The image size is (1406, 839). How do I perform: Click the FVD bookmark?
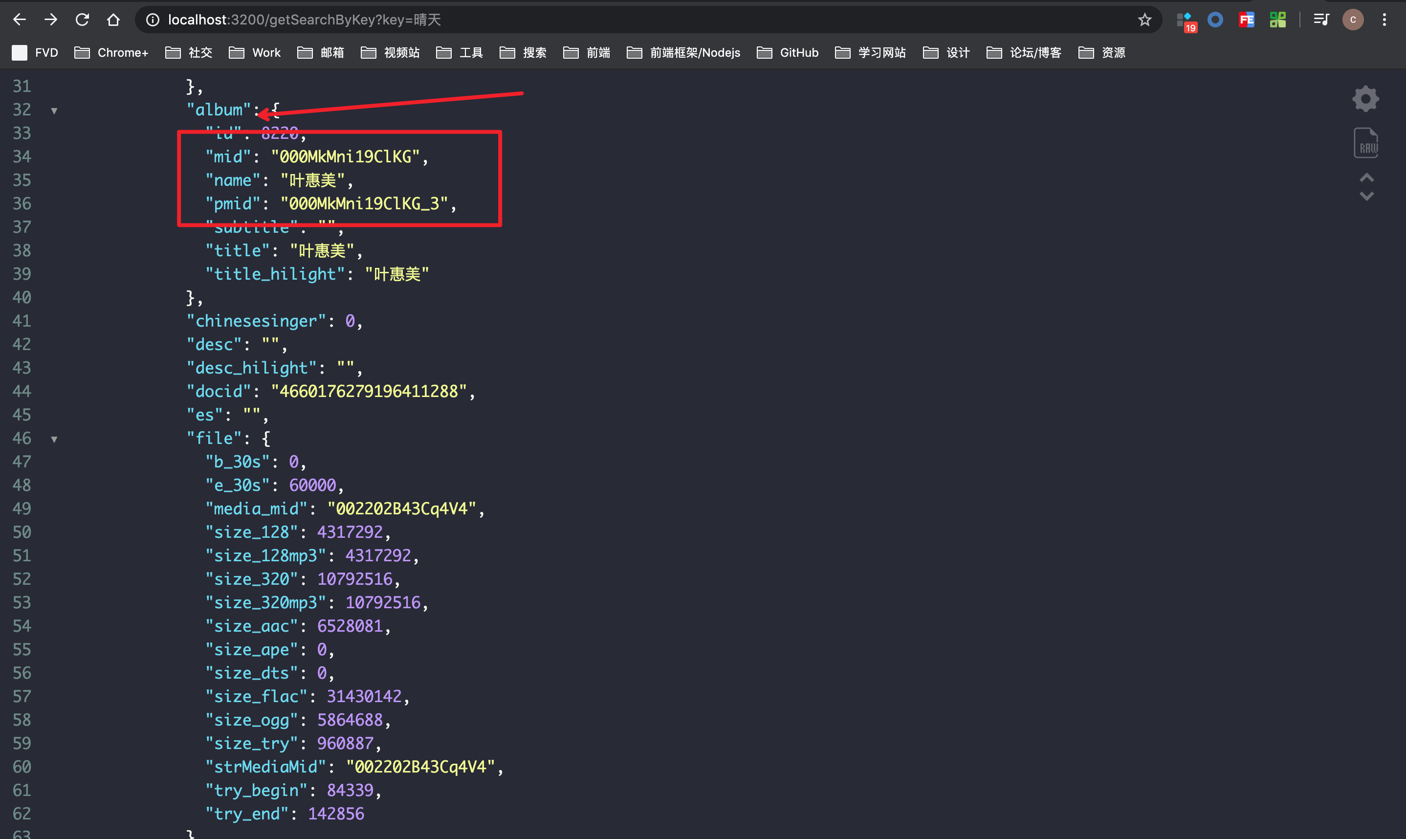pyautogui.click(x=35, y=53)
